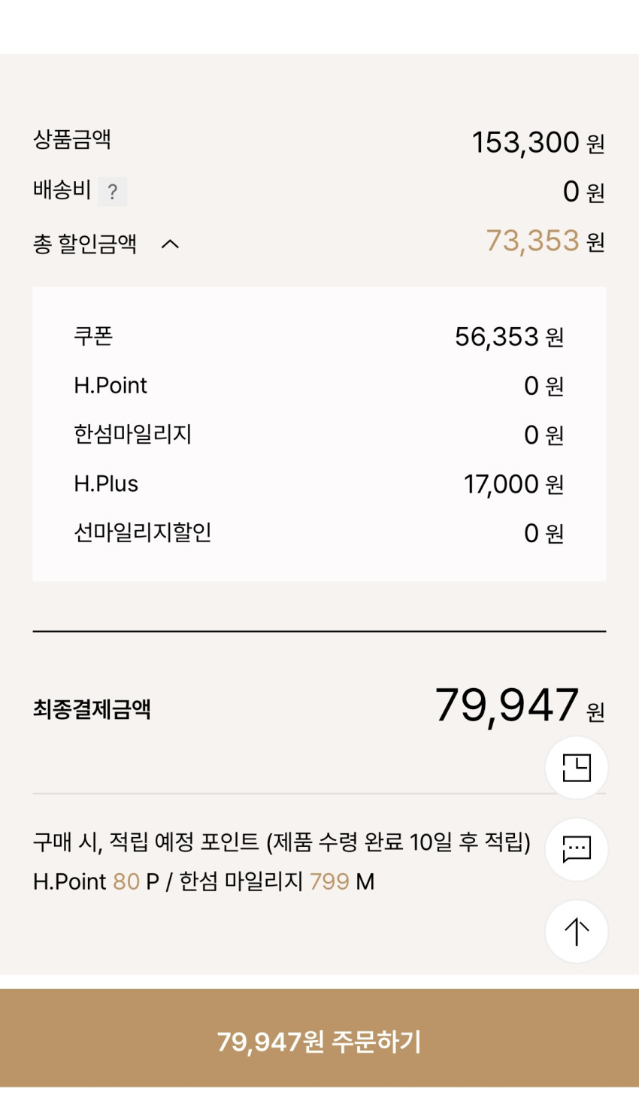Click the shipping fee help question-mark icon
639x1098 pixels.
click(x=112, y=192)
